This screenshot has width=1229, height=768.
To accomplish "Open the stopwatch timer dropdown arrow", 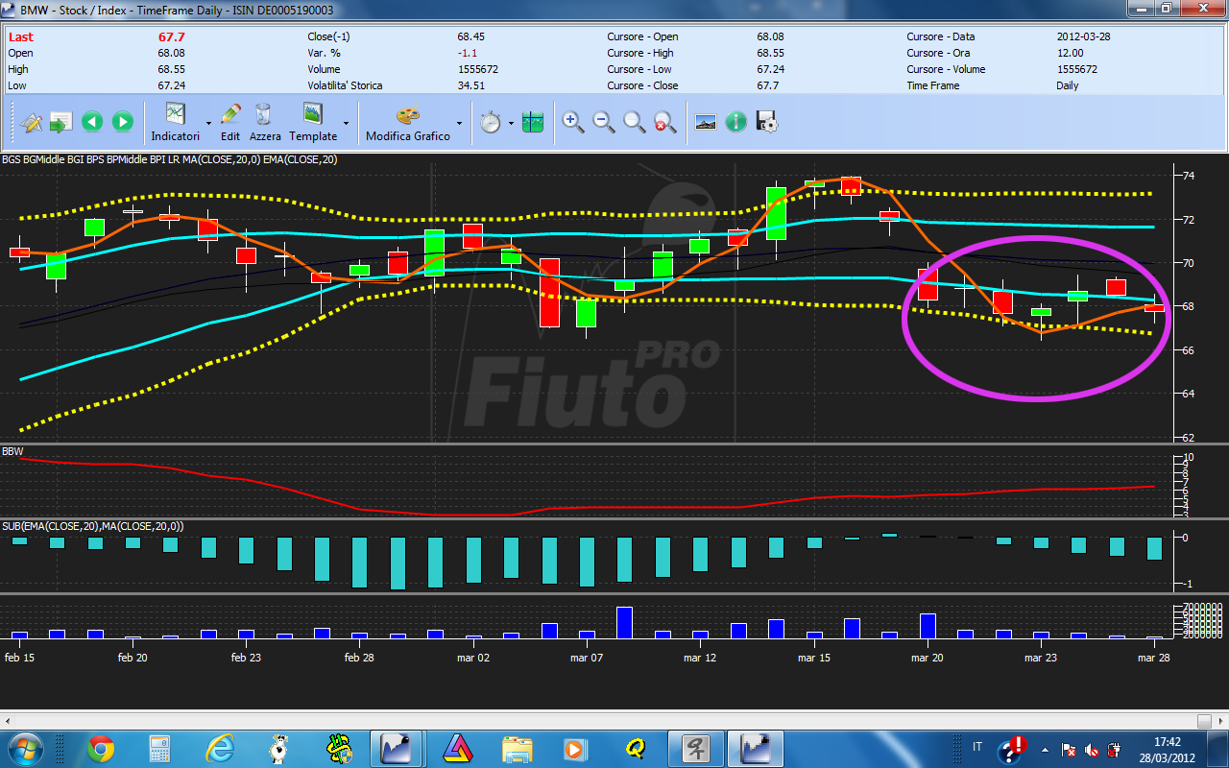I will tap(511, 123).
